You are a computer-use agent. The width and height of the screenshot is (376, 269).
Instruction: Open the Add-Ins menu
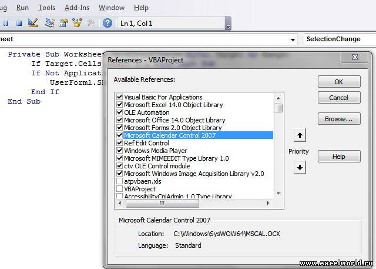pos(77,8)
